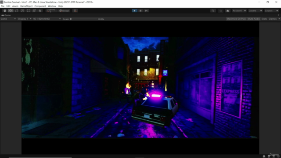Image resolution: width=281 pixels, height=158 pixels.
Task: Toggle the Stats overlay
Action: tap(264, 19)
